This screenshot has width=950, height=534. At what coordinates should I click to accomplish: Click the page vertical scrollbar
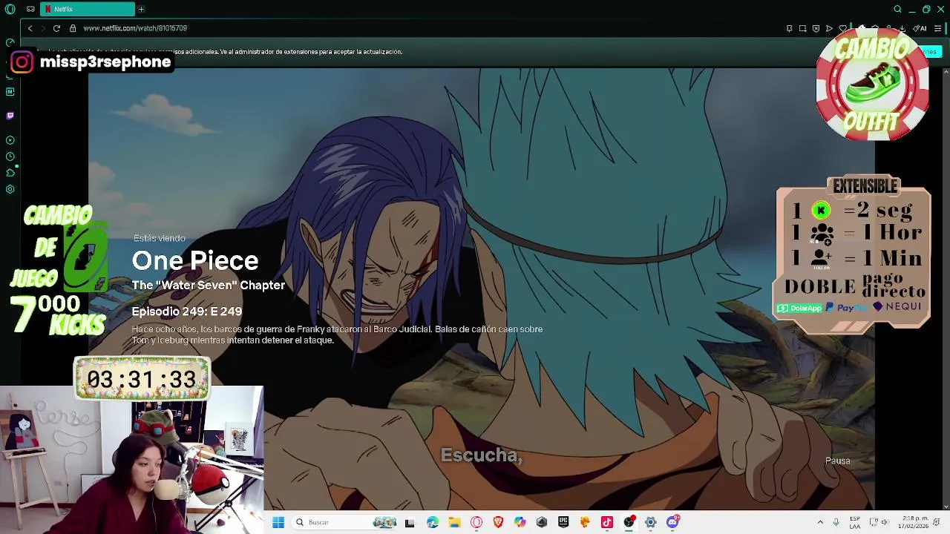946,289
